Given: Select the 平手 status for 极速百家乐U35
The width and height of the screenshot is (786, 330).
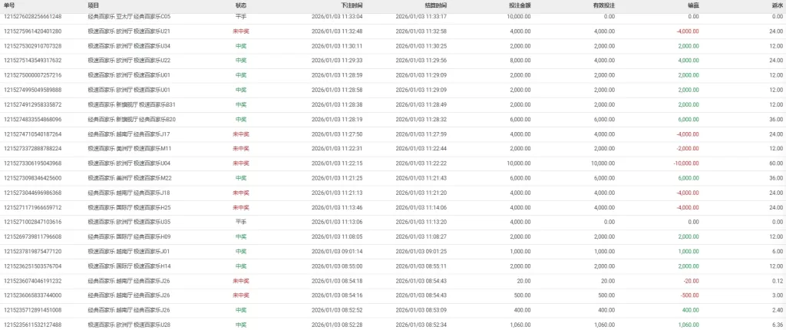Looking at the screenshot, I should [241, 222].
